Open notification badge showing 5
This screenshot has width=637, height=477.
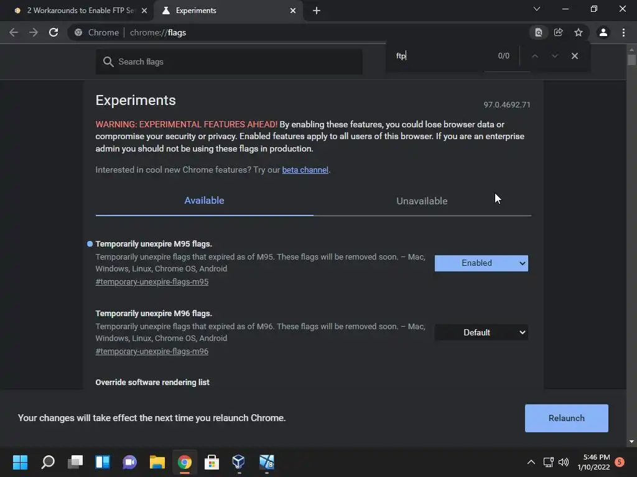pos(620,461)
